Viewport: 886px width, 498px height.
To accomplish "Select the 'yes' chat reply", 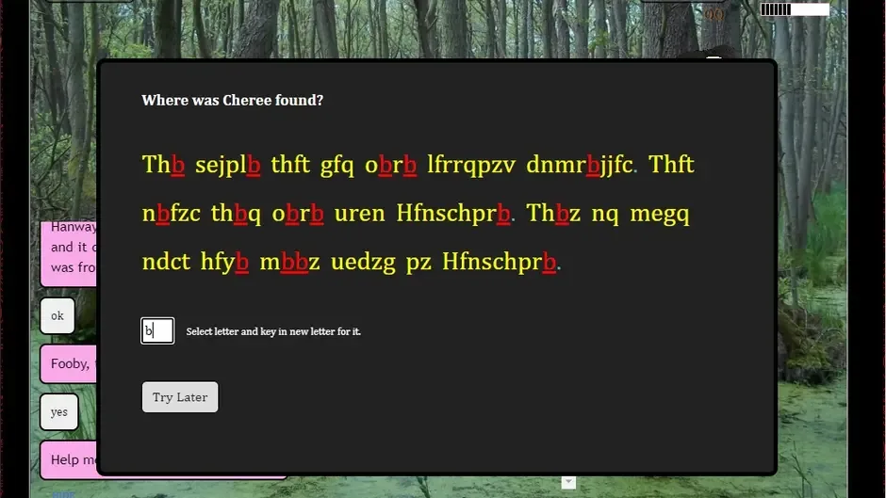I will 59,411.
